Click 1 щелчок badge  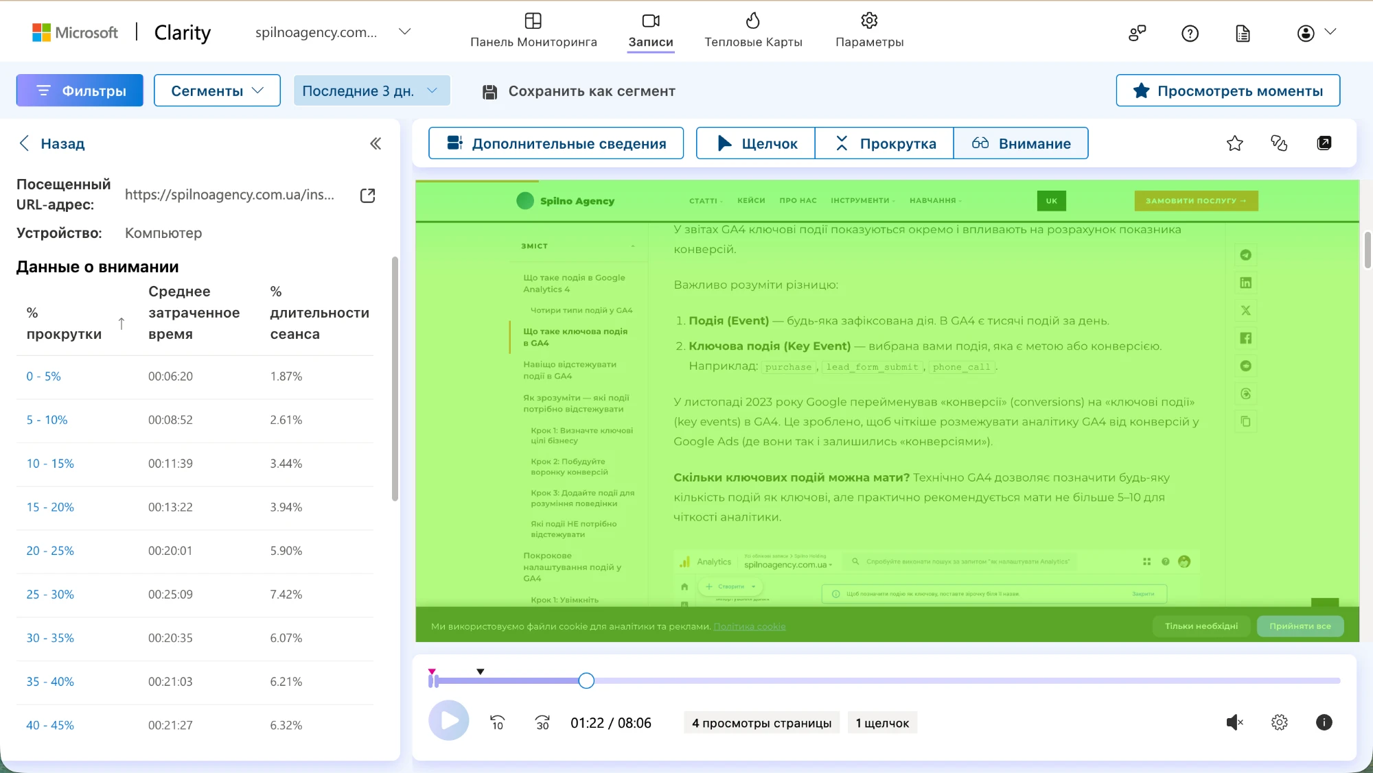tap(882, 723)
